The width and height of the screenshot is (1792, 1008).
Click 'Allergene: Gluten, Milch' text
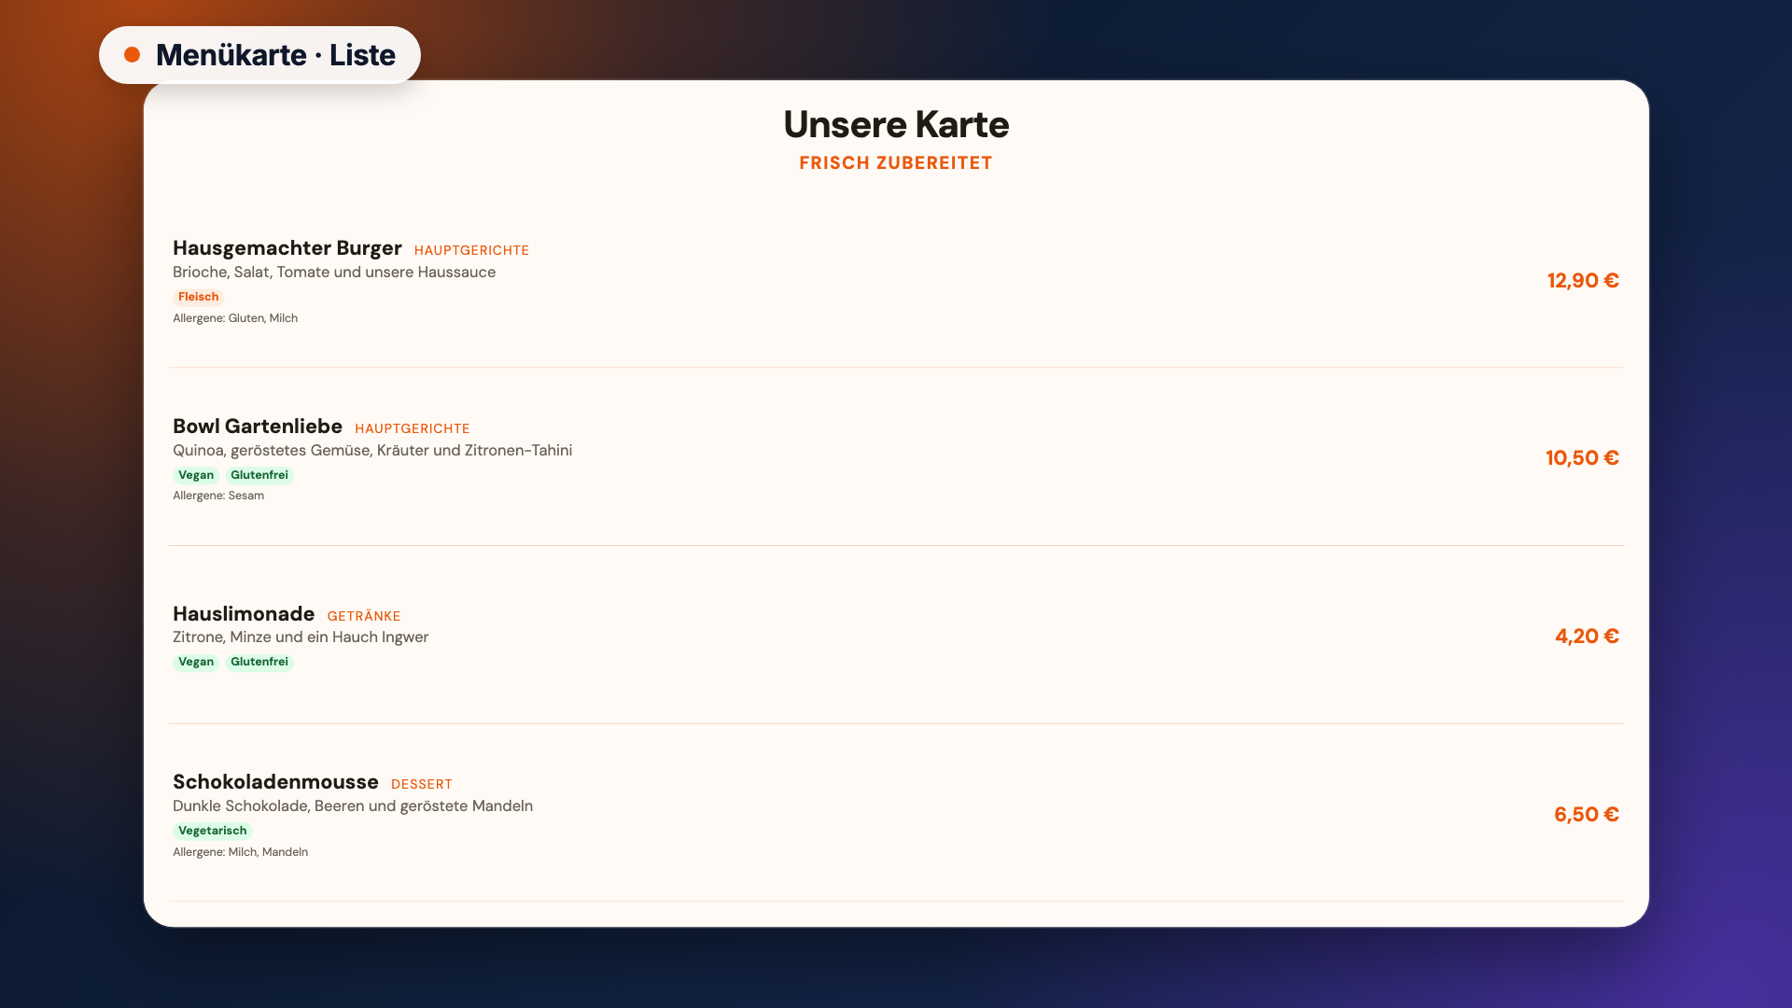pyautogui.click(x=235, y=318)
